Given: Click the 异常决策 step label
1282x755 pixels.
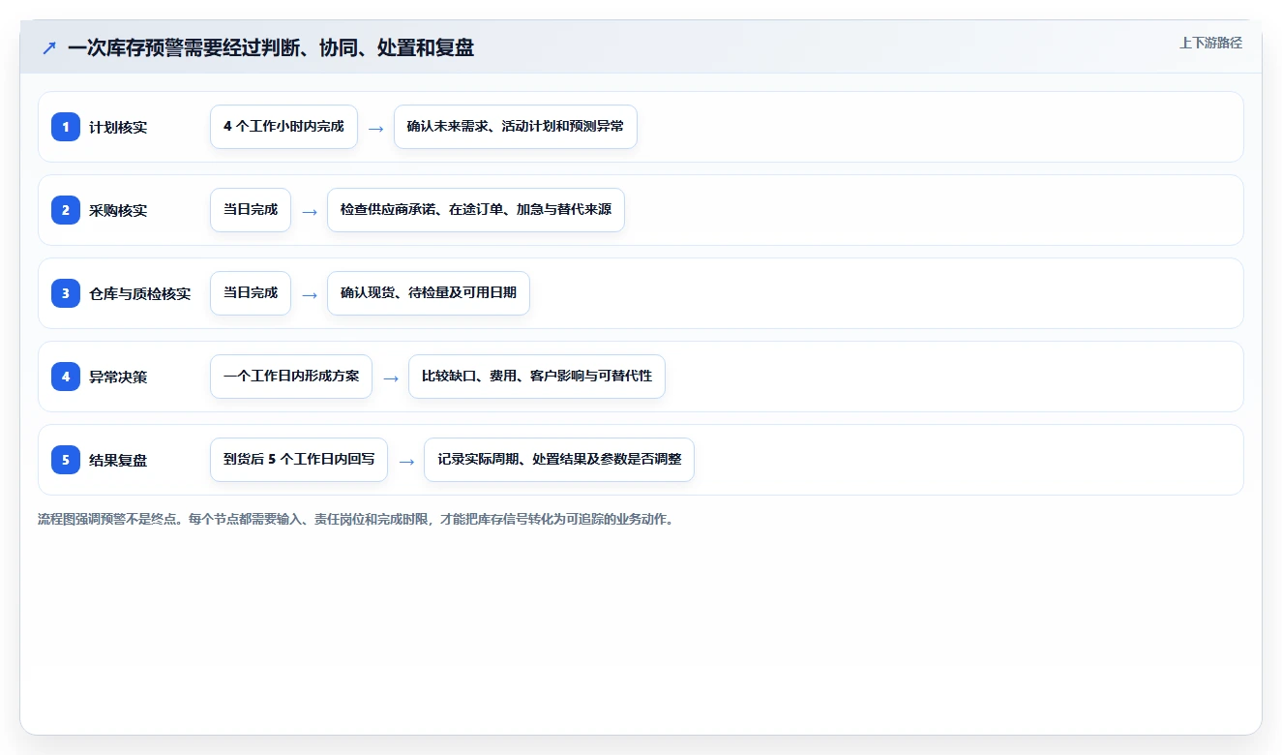Looking at the screenshot, I should (x=118, y=377).
